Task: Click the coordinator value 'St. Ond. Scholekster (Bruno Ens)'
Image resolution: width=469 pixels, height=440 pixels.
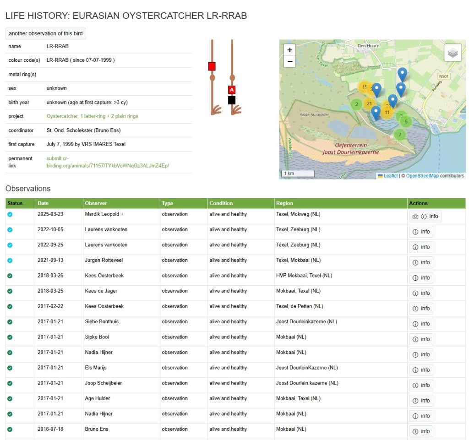Action: pos(83,130)
